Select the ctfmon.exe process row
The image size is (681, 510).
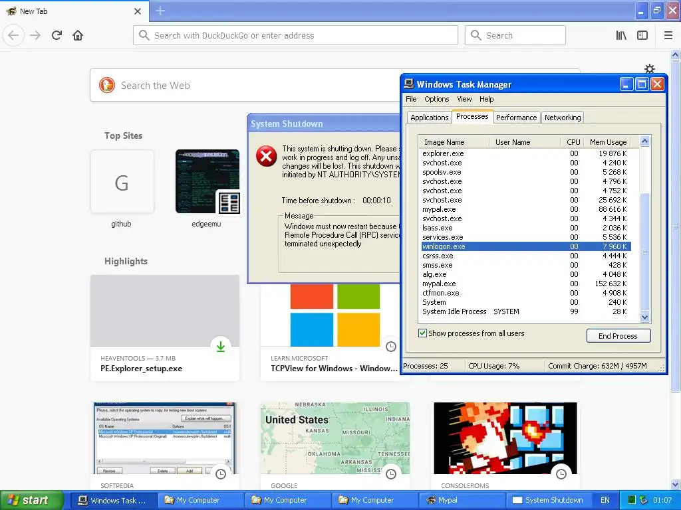(x=526, y=293)
